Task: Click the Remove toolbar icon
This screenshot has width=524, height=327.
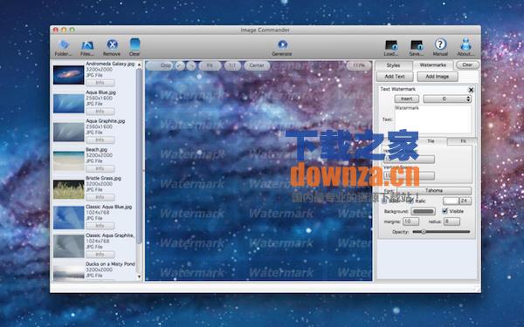Action: pyautogui.click(x=112, y=44)
